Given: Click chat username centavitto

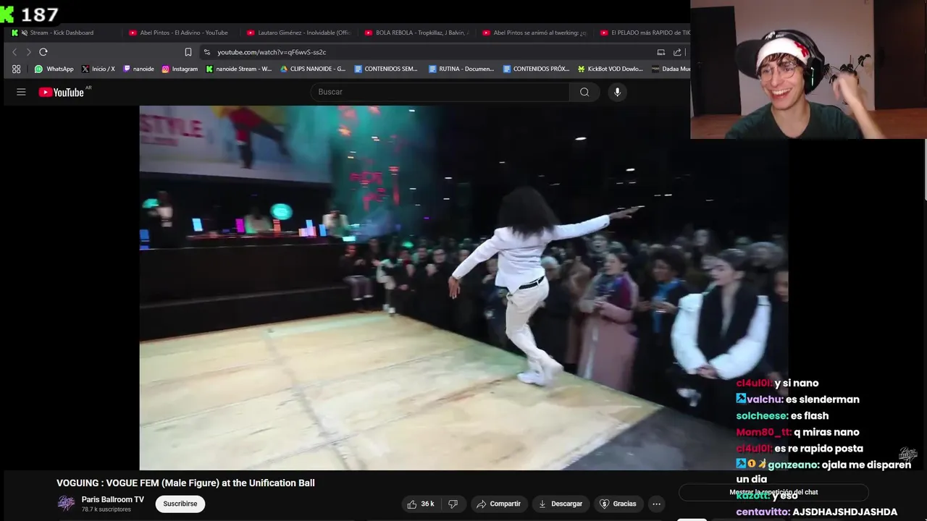Looking at the screenshot, I should (x=763, y=512).
